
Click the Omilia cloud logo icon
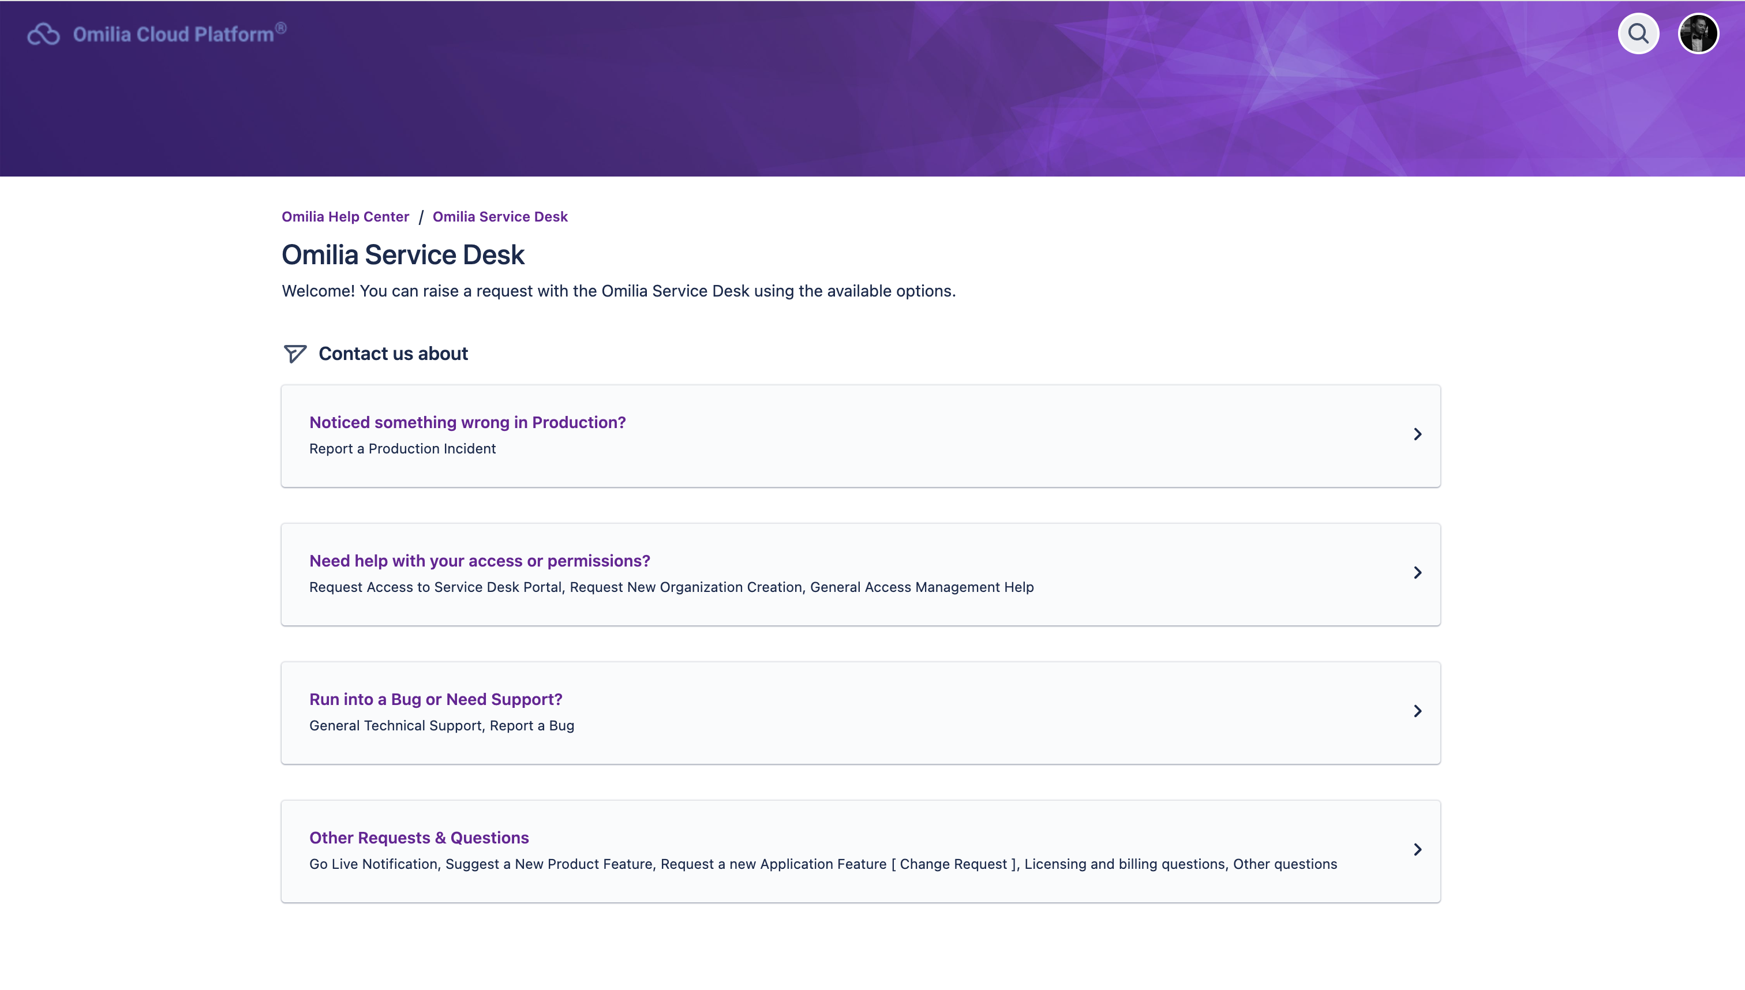click(43, 34)
